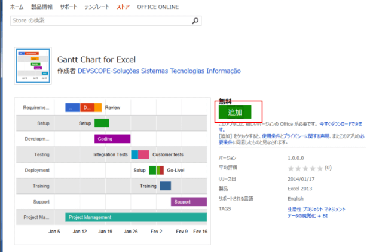Open the 今すぐダウンロードできます link
Viewport: 376px width, 252px height.
[x=341, y=124]
